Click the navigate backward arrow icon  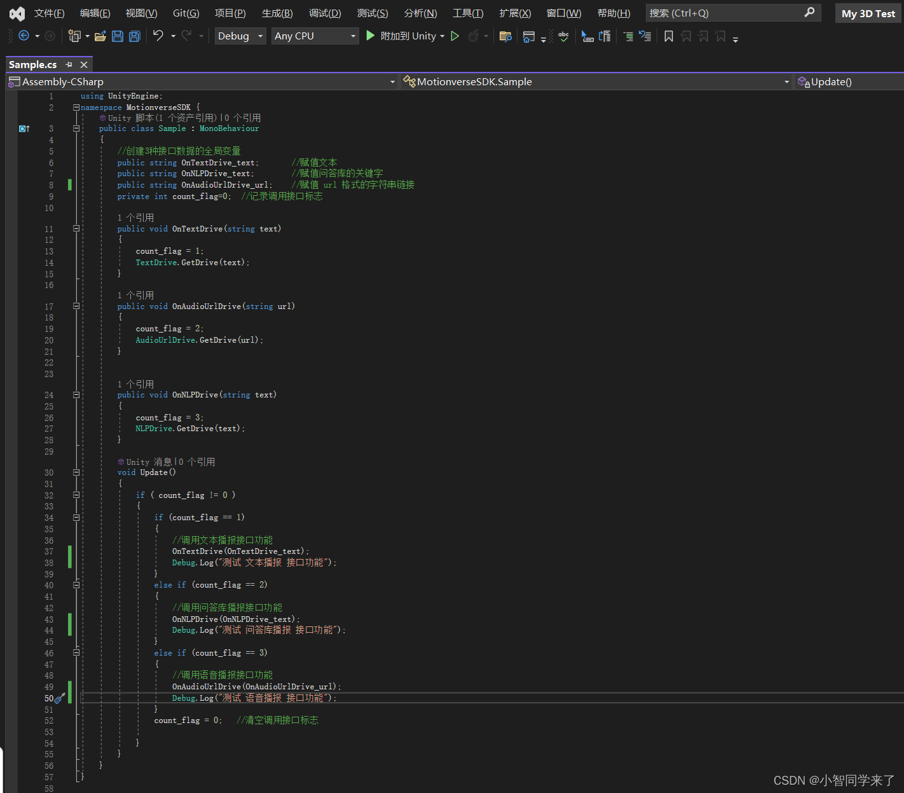coord(24,36)
